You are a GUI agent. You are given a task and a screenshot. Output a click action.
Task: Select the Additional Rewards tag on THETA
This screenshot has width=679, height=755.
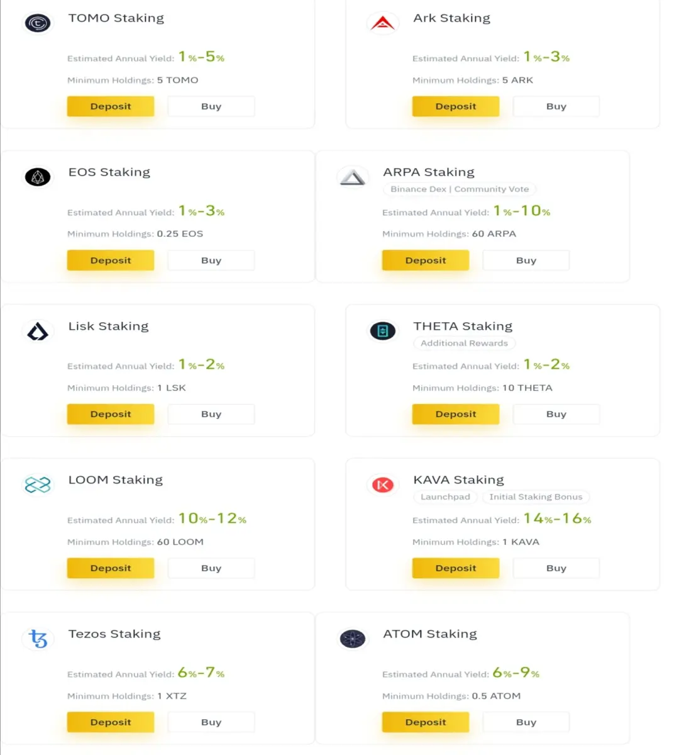coord(464,343)
